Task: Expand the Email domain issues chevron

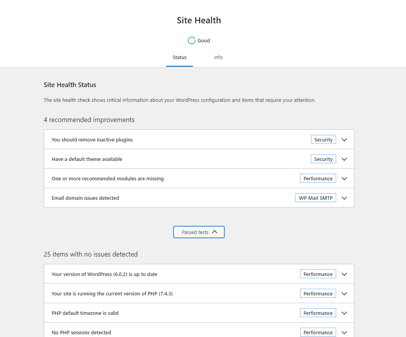Action: point(344,198)
